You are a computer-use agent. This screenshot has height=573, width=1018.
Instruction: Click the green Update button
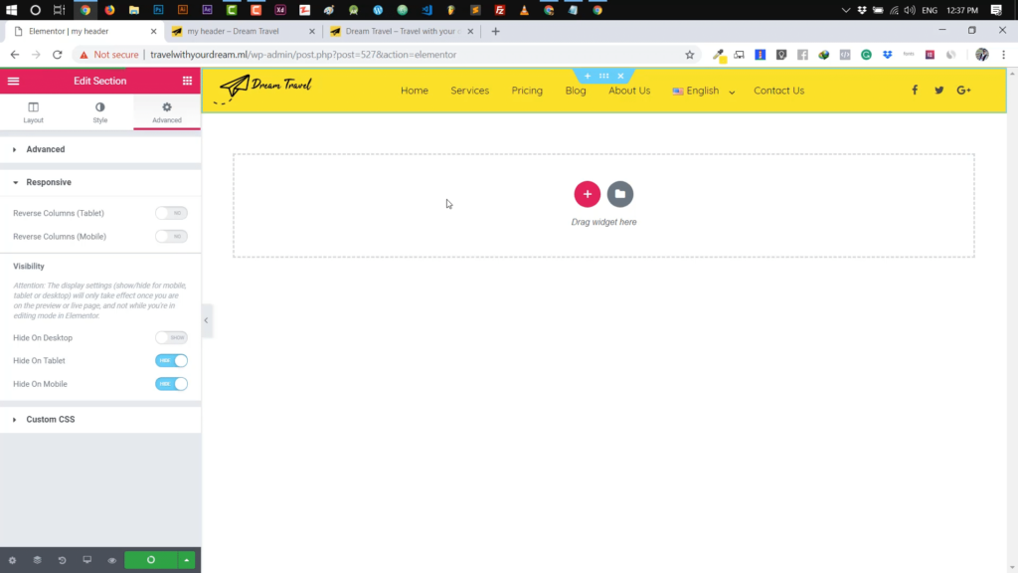tap(151, 560)
